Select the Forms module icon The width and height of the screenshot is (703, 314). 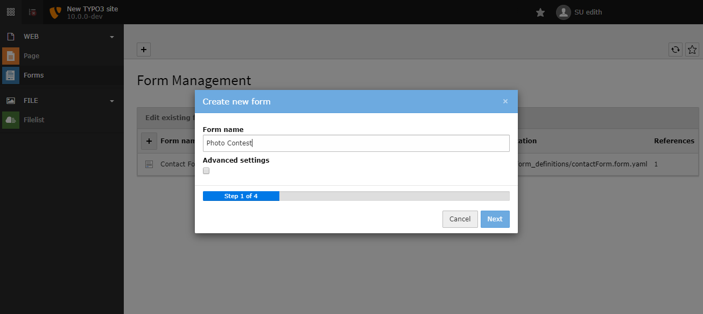11,75
